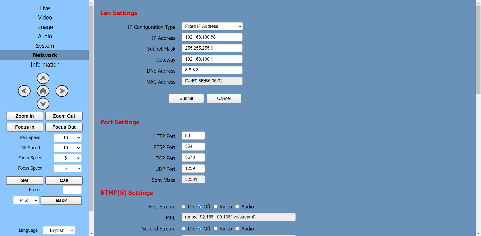The height and width of the screenshot is (236, 481).
Task: Turn First Stream On
Action: pos(184,207)
